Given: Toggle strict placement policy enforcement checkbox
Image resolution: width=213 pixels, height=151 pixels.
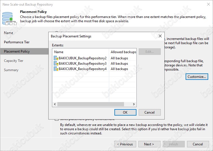Looking at the screenshot, I should click(x=57, y=120).
